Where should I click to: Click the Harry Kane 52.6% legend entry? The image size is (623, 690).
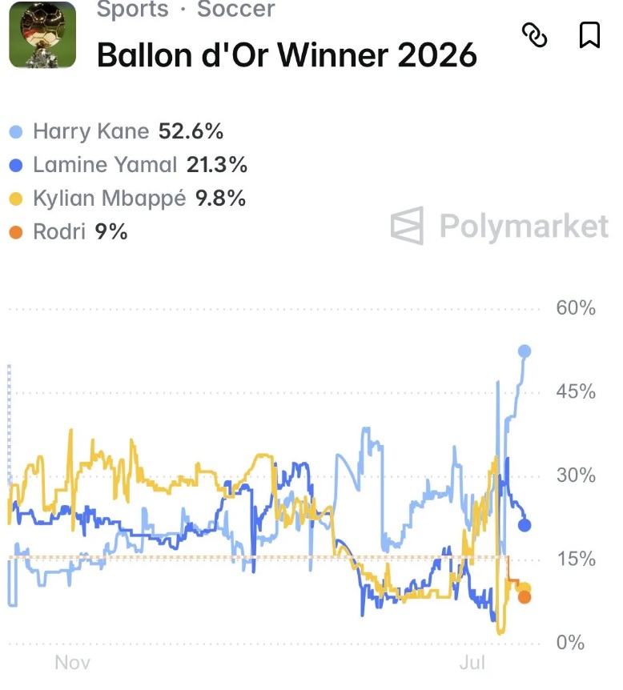tap(116, 131)
